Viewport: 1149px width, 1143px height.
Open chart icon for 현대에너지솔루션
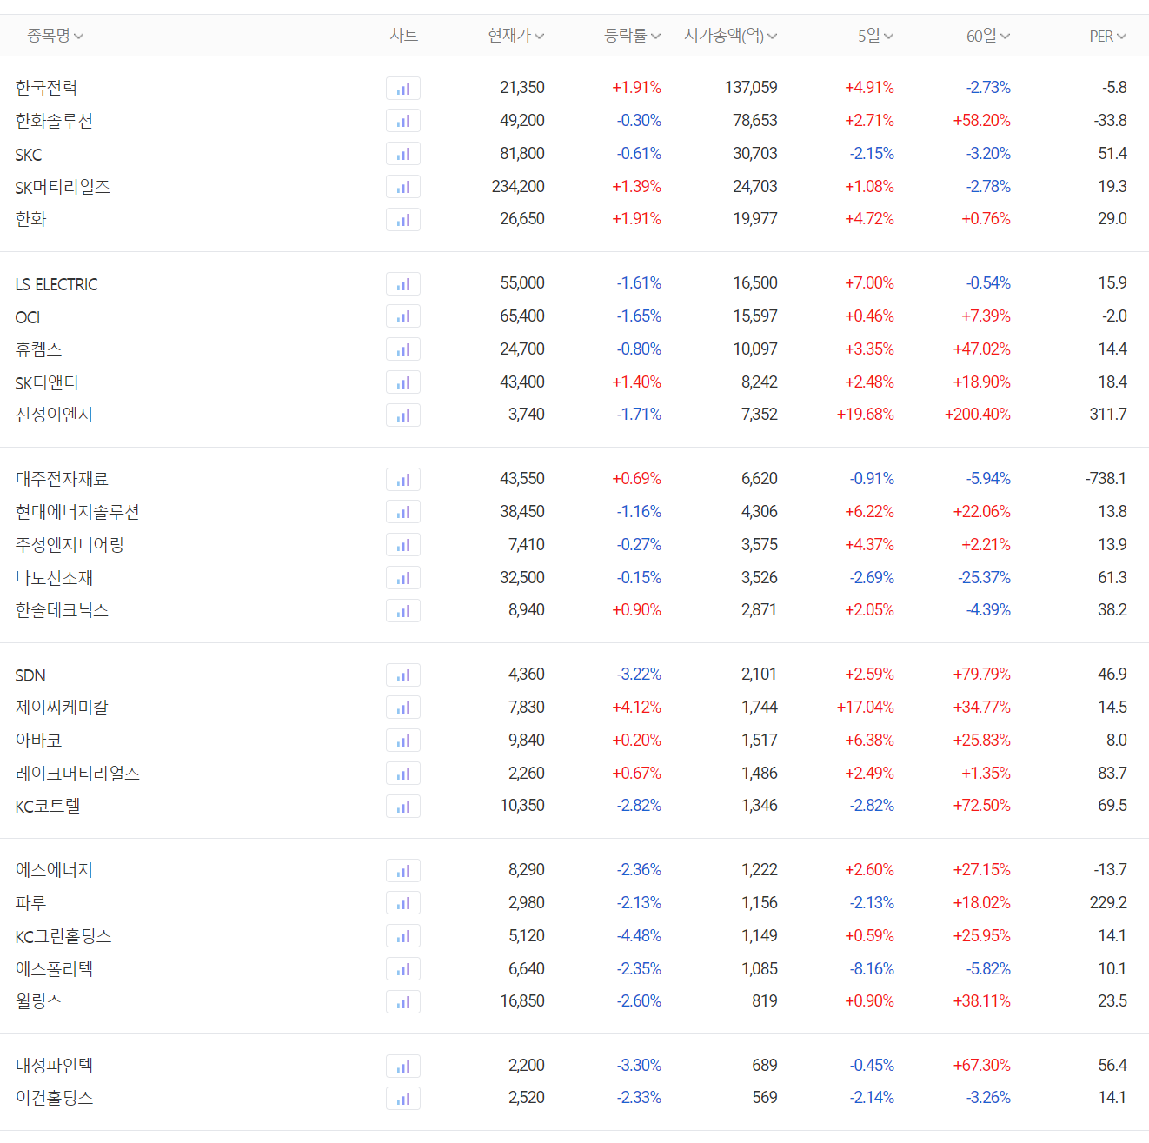pyautogui.click(x=403, y=512)
